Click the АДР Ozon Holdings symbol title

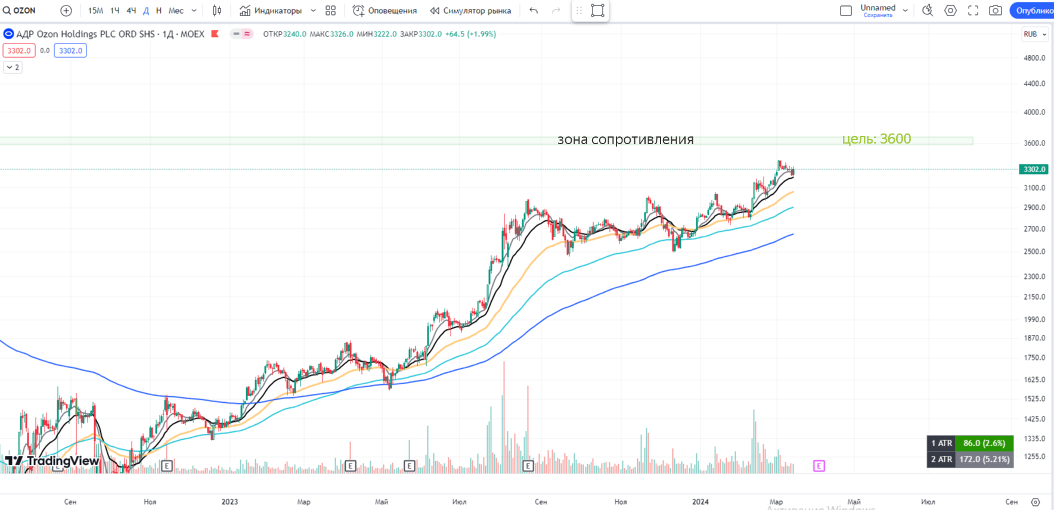pyautogui.click(x=110, y=34)
